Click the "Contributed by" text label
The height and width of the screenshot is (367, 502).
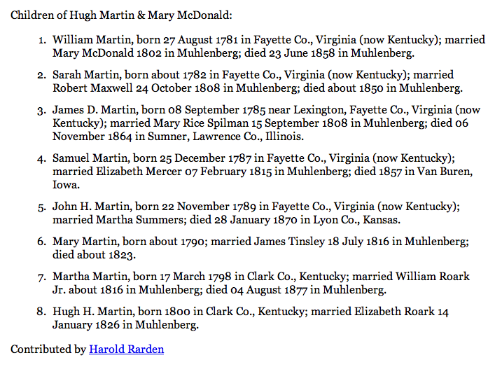[48, 349]
